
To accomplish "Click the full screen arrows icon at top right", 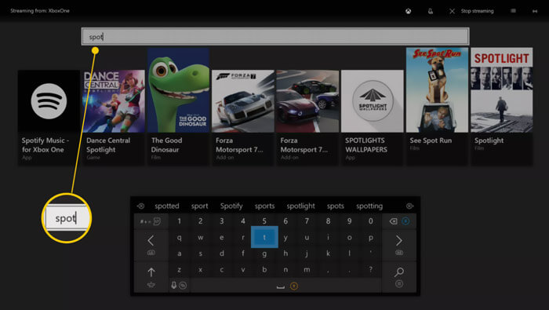I will click(x=535, y=11).
